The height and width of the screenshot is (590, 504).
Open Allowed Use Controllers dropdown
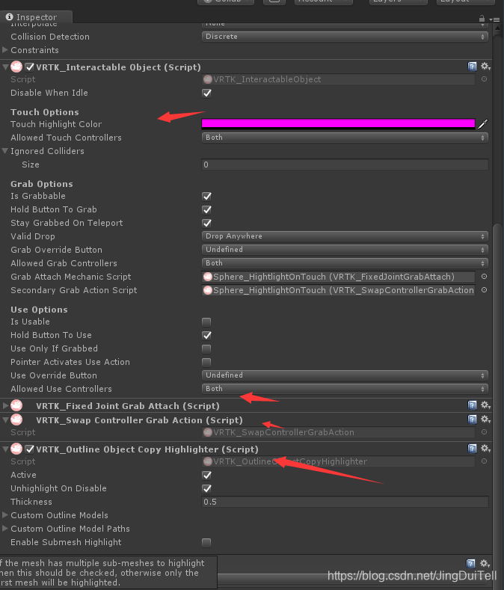pyautogui.click(x=345, y=389)
